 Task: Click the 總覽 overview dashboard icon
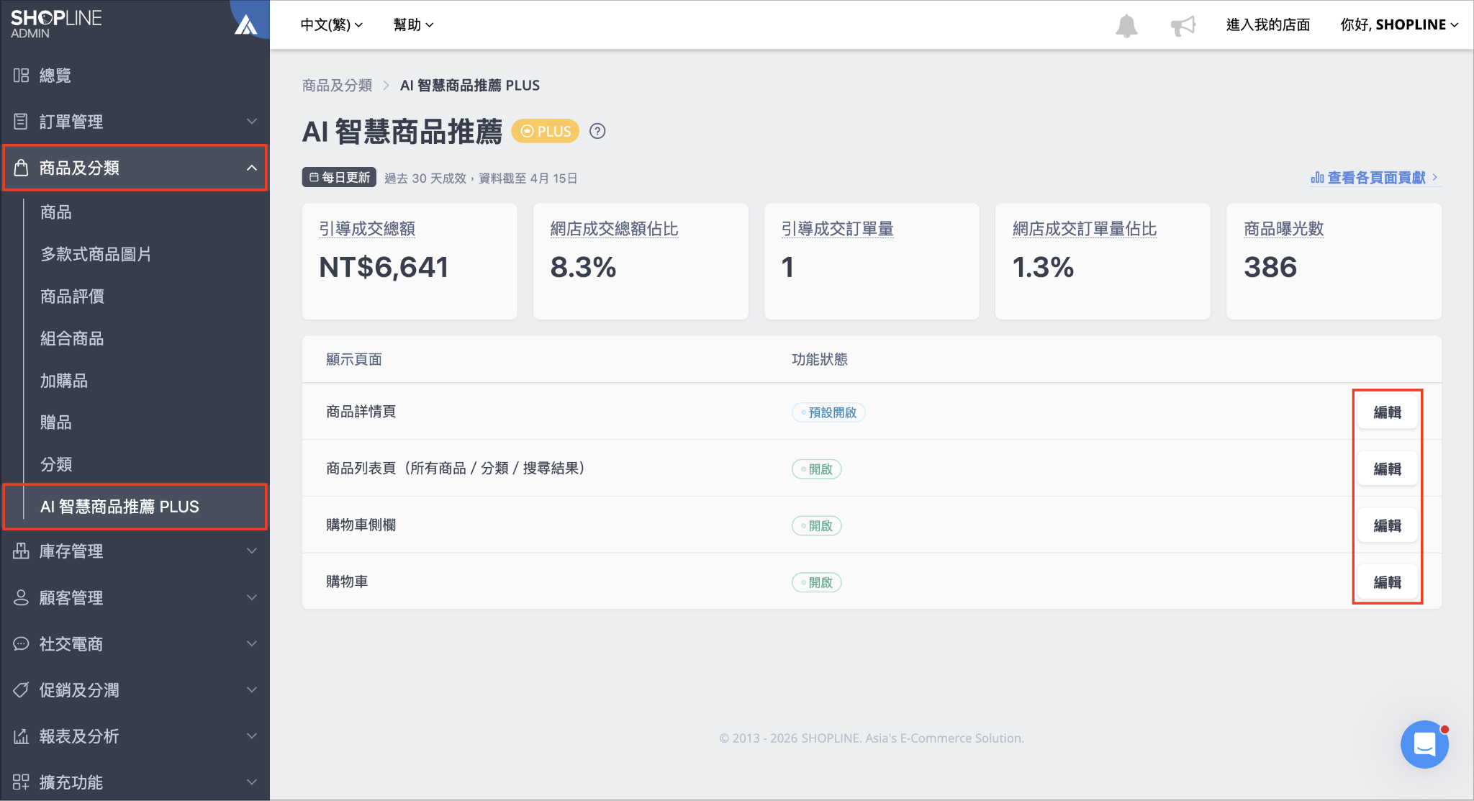[21, 75]
